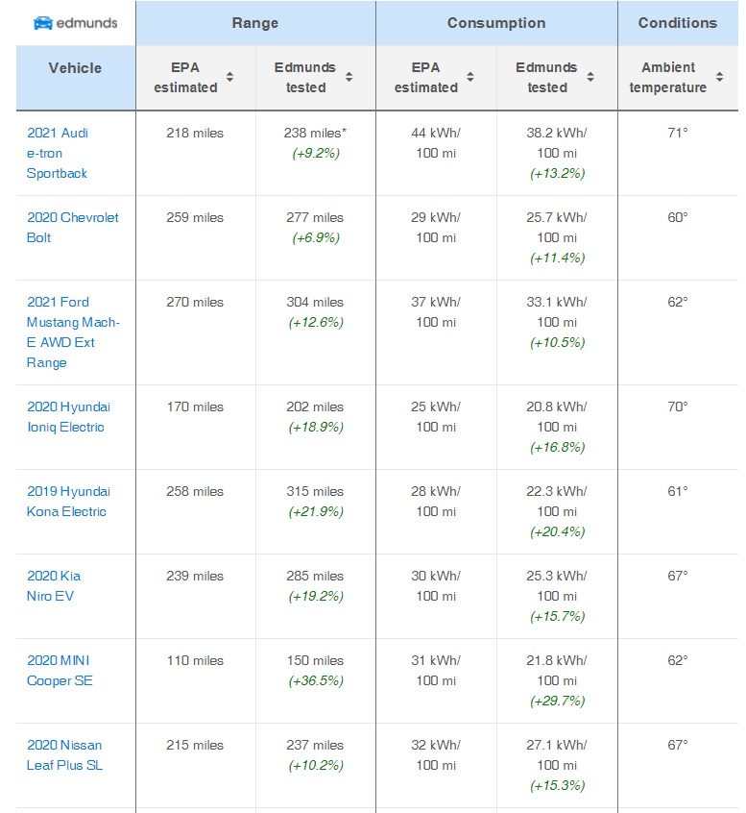Open 2021 Ford Mustang Mach-E link
The width and height of the screenshot is (746, 813).
coord(73,332)
